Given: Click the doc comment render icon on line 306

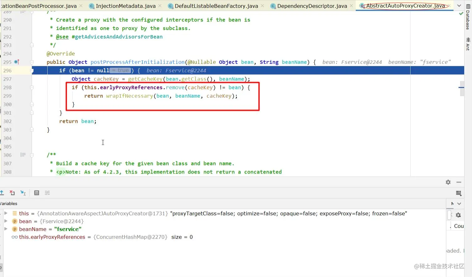Looking at the screenshot, I should pyautogui.click(x=23, y=155).
